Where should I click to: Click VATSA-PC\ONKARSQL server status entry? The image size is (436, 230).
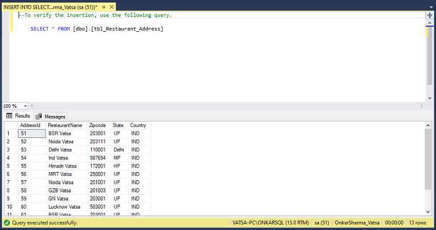[x=271, y=222]
